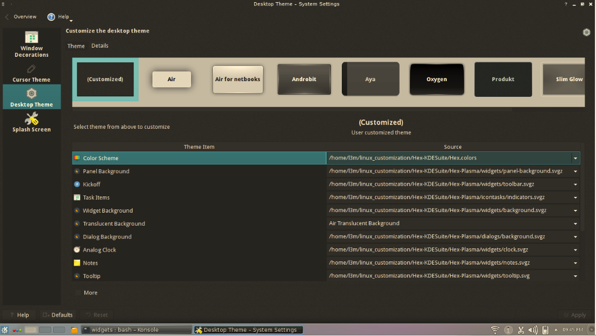
Task: Open the KDE application launcher
Action: pyautogui.click(x=4, y=330)
